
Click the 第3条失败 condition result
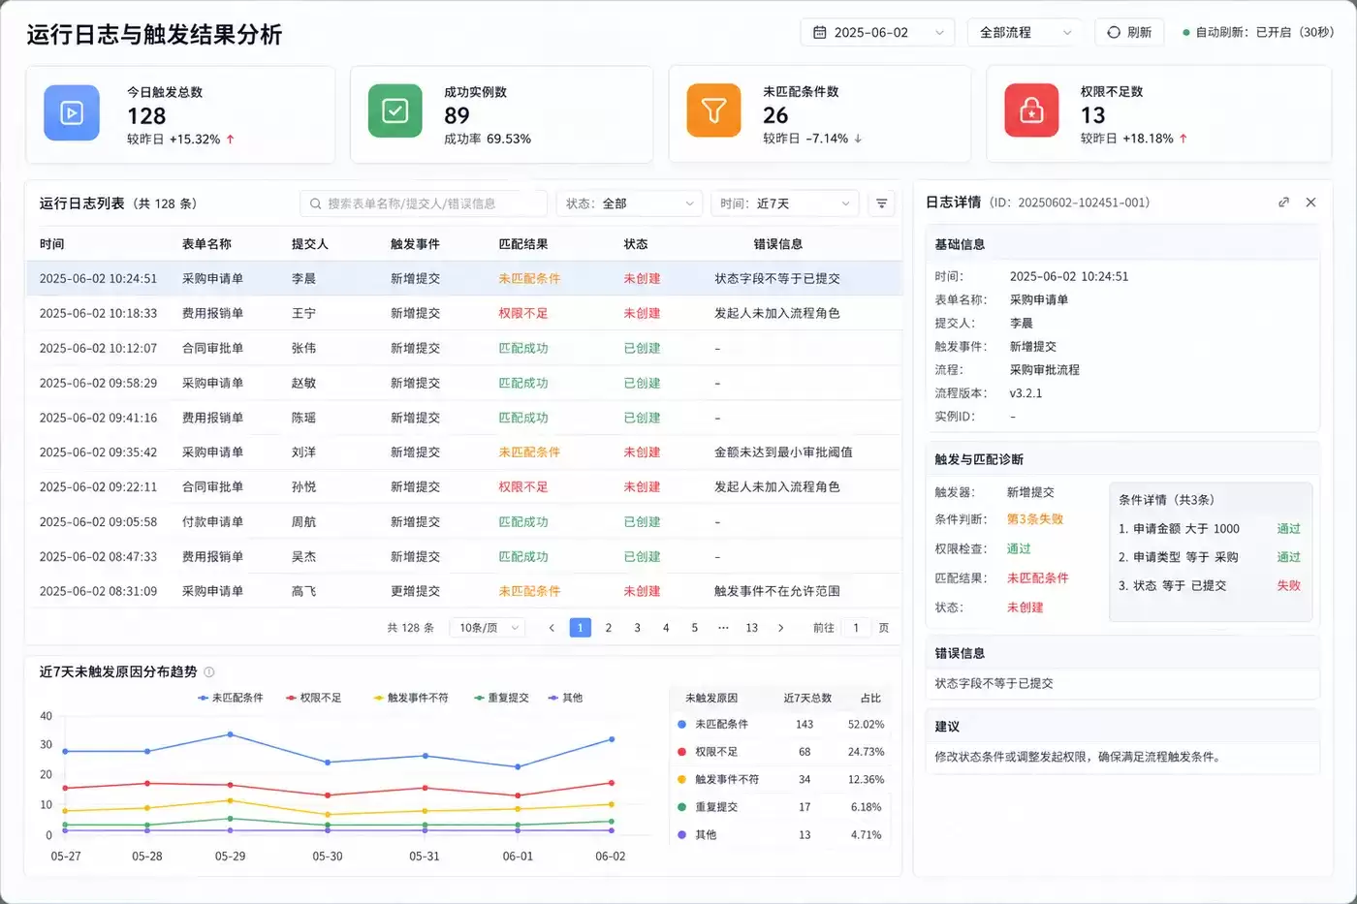click(1035, 519)
